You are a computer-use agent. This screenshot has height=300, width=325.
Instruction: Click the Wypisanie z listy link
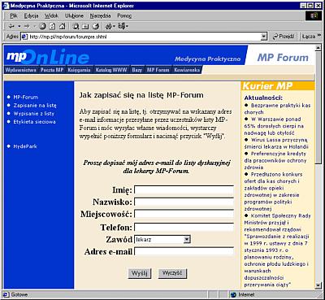pos(34,114)
